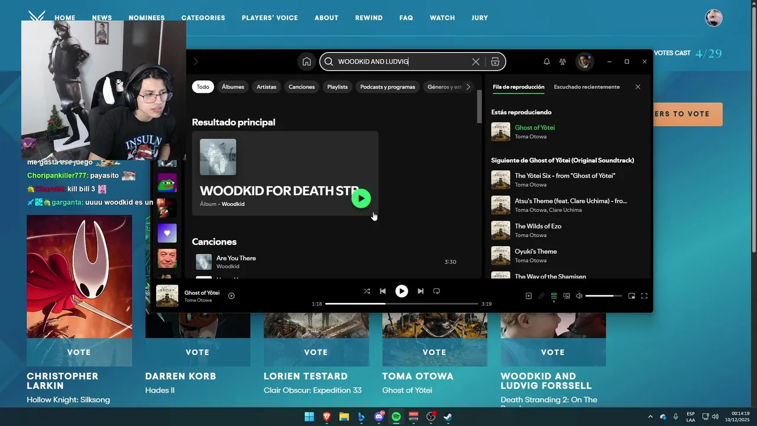This screenshot has width=757, height=426.
Task: Enter Spotify full screen mode
Action: [x=644, y=296]
